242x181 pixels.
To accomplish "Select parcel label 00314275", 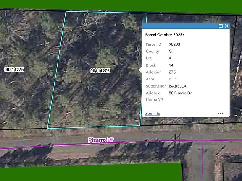I will (x=14, y=70).
